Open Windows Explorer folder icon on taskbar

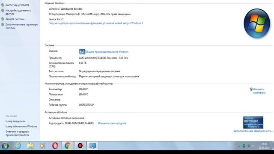coord(30,145)
